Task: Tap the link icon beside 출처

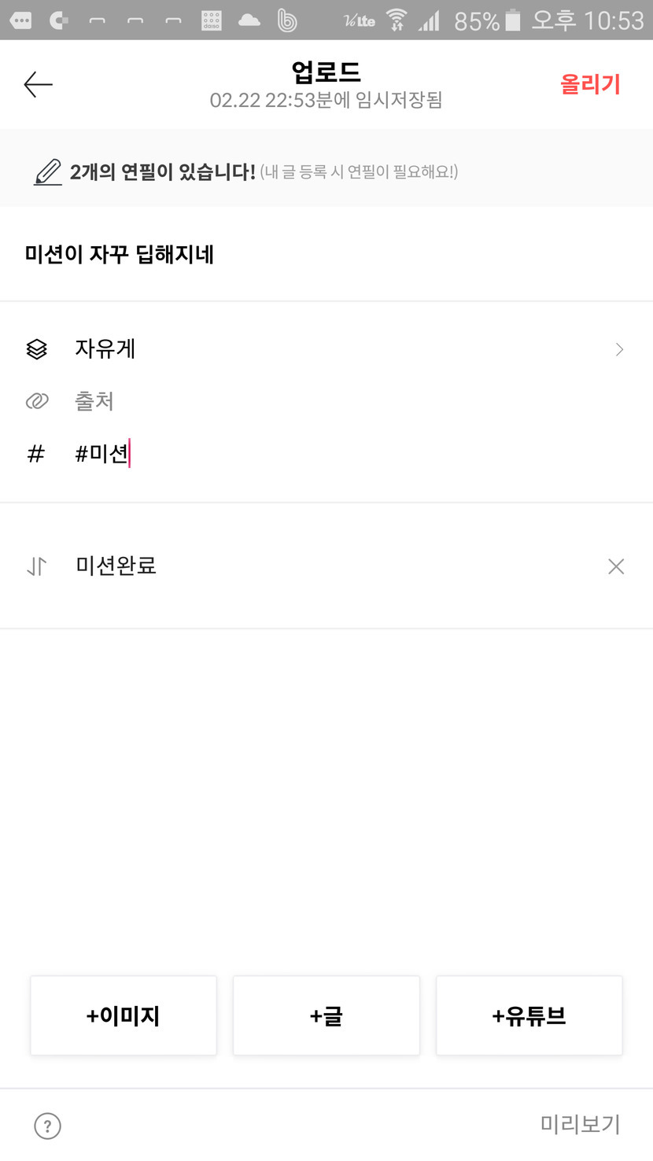Action: pyautogui.click(x=37, y=402)
